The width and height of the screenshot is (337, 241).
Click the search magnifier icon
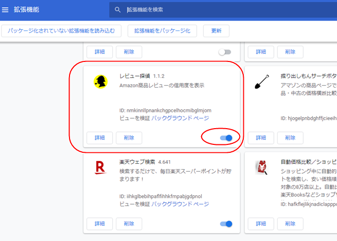coord(117,9)
